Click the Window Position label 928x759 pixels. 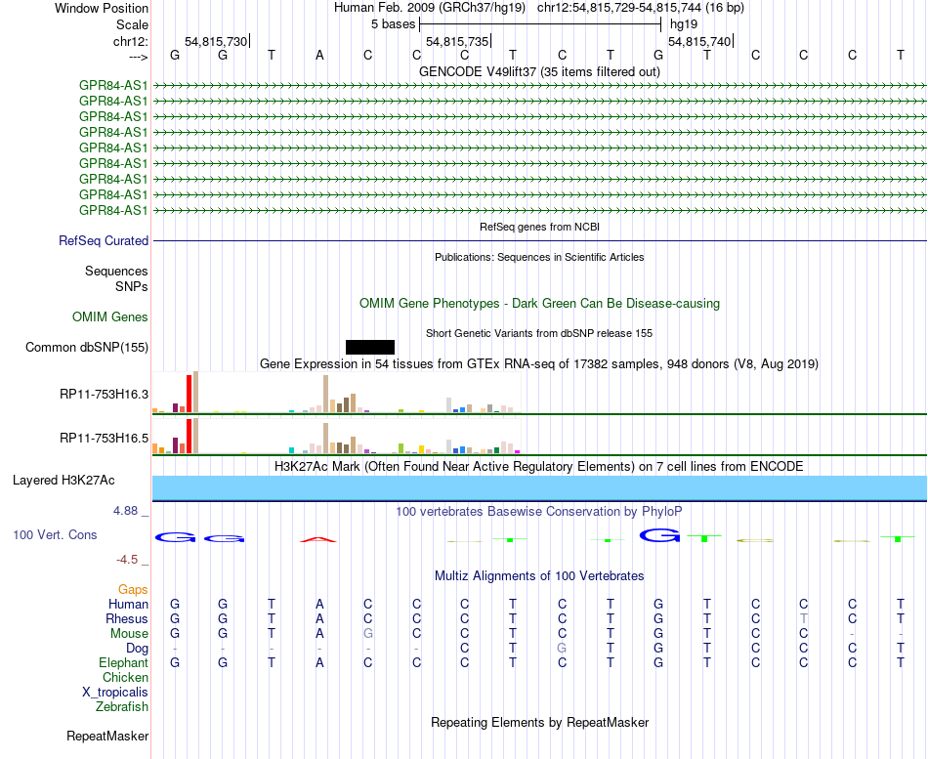[102, 8]
